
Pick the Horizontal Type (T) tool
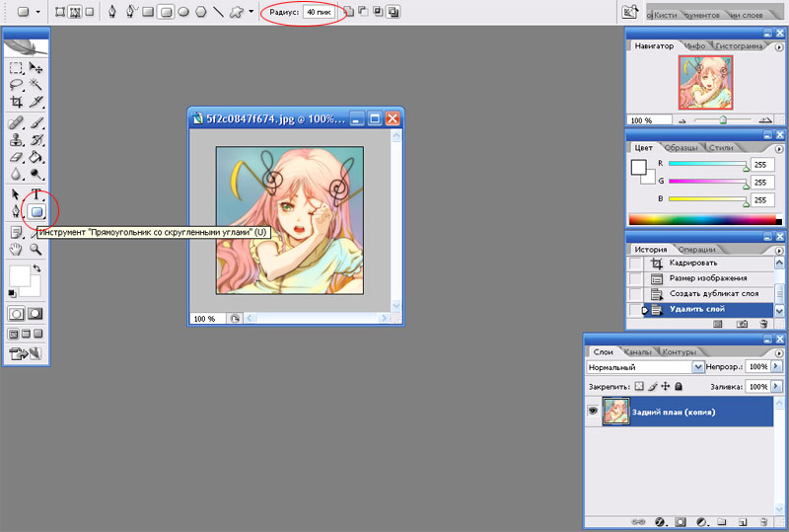point(36,194)
